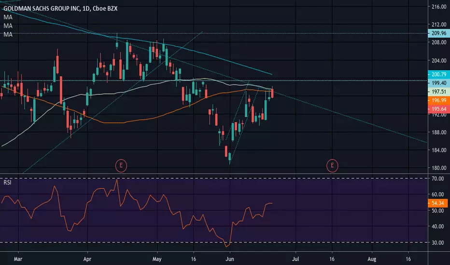
Task: Click the 70.00 RSI axis label
Action: (x=437, y=178)
